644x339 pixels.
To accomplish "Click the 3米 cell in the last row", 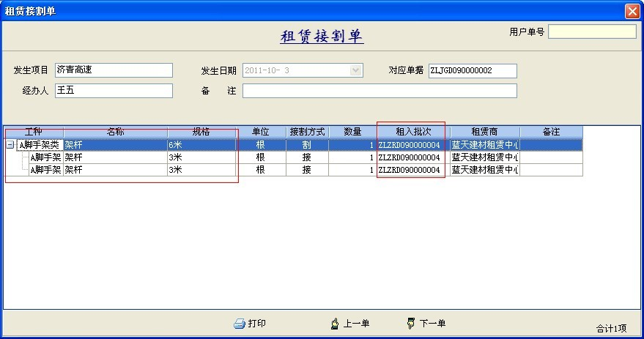I will [x=201, y=170].
